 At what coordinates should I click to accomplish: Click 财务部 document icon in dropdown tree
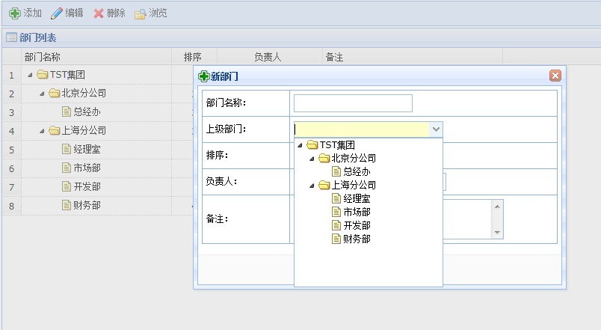(x=336, y=239)
